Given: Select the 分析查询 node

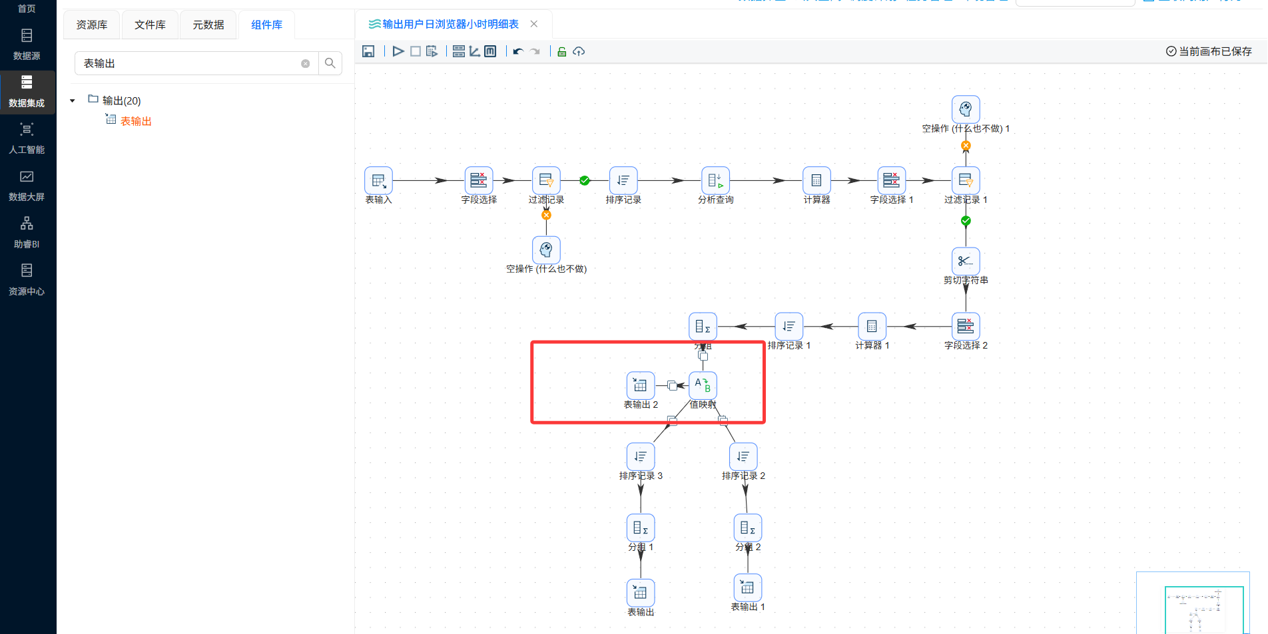Looking at the screenshot, I should [715, 180].
